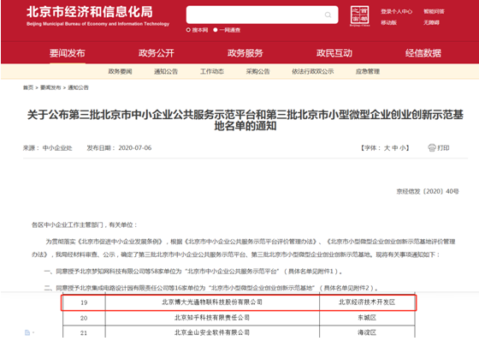This screenshot has width=479, height=341.
Task: Click table cell number 19
Action: click(84, 302)
